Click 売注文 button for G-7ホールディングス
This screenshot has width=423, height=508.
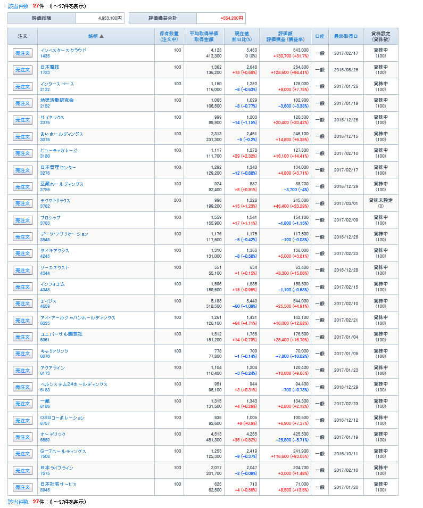pyautogui.click(x=22, y=454)
